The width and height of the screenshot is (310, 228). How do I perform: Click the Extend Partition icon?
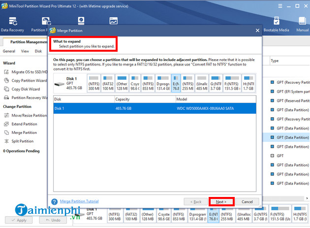pos(6,124)
